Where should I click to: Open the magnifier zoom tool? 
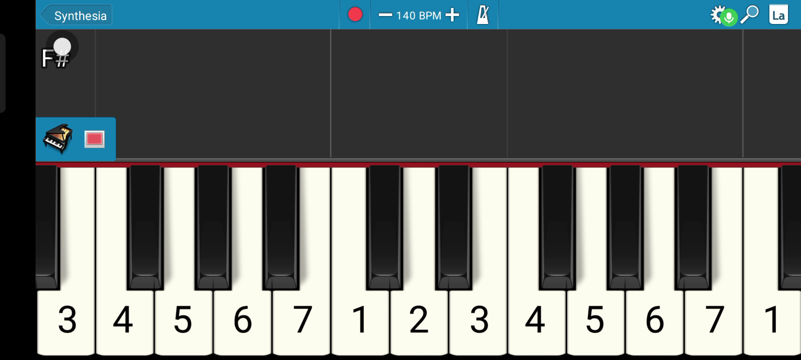tap(750, 14)
